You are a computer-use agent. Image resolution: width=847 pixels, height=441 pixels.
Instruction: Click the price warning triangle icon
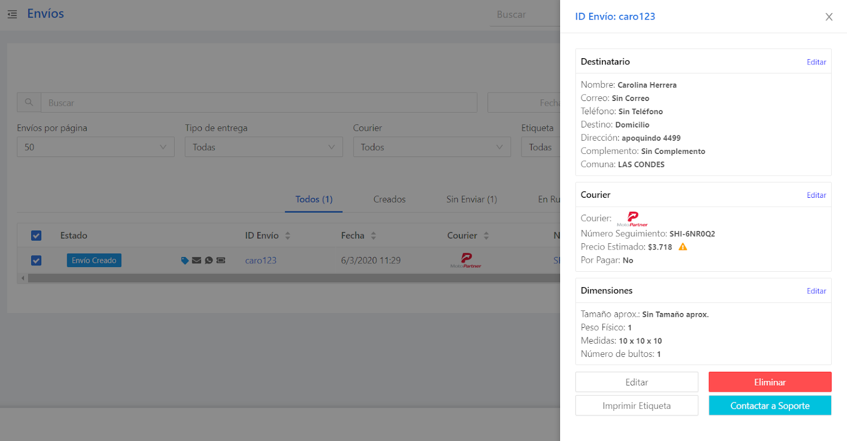[683, 247]
